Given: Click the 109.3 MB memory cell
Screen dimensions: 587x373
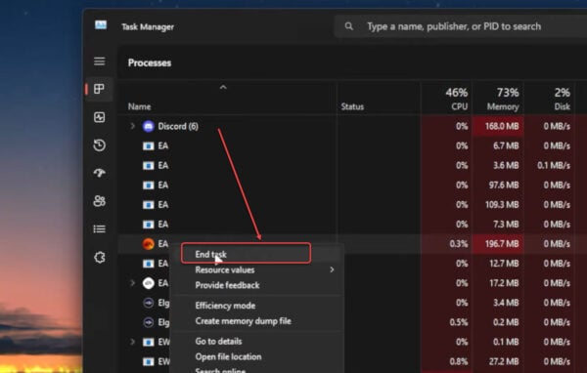Looking at the screenshot, I should click(x=498, y=205).
